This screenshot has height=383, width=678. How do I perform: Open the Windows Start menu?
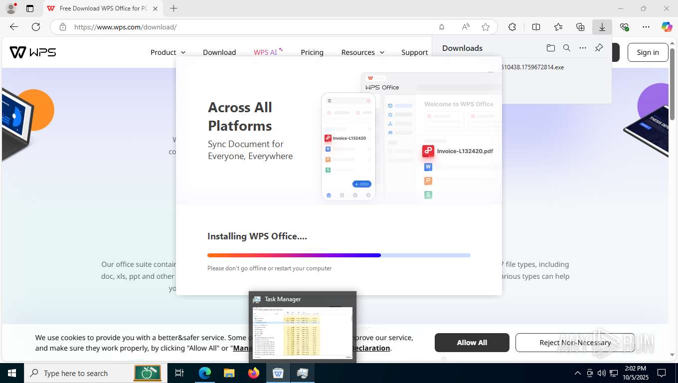pyautogui.click(x=11, y=373)
